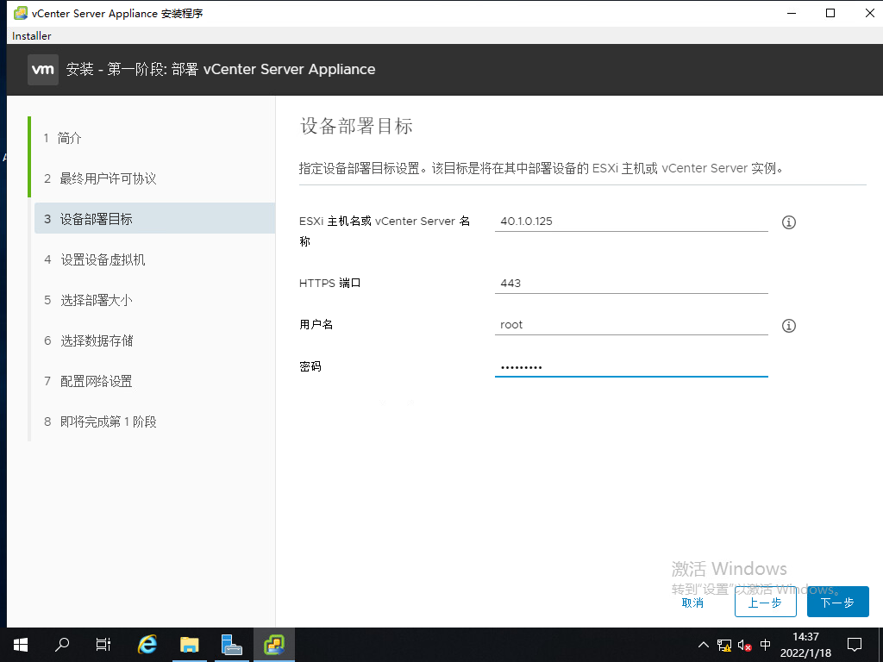Focus ESXi host field containing 40.1.0.125

click(x=631, y=222)
